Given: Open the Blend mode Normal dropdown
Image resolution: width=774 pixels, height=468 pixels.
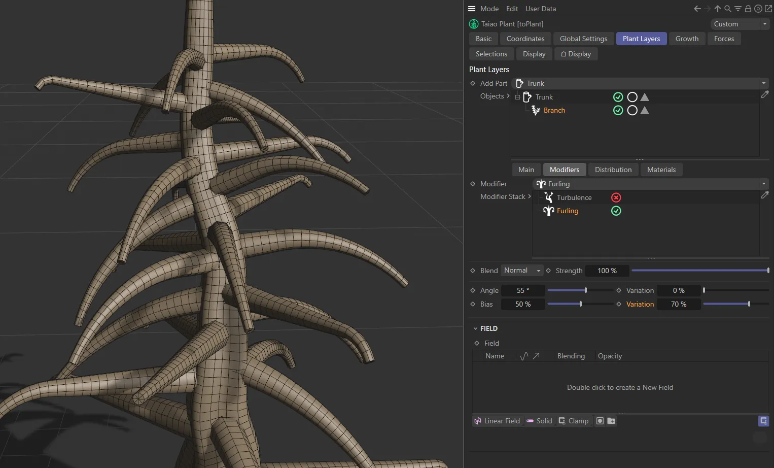Looking at the screenshot, I should click(521, 271).
